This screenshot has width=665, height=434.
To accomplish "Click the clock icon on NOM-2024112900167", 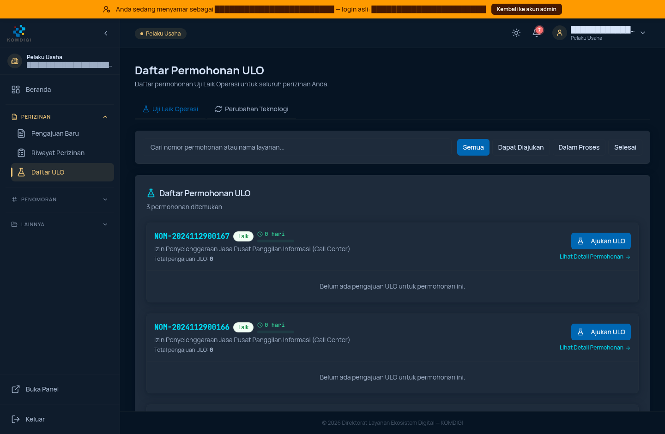I will 260,234.
